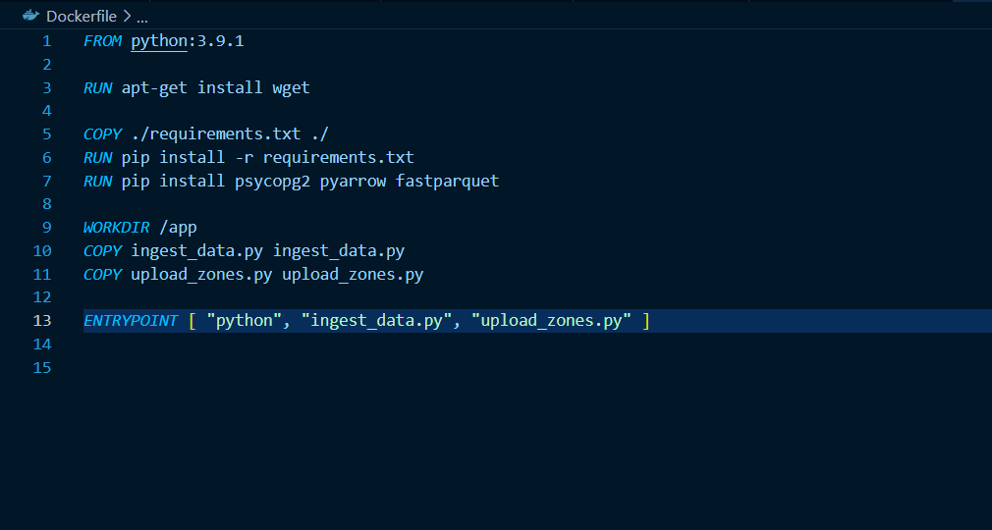Click the breadcrumb ellipsis symbol
992x530 pixels.
[142, 18]
